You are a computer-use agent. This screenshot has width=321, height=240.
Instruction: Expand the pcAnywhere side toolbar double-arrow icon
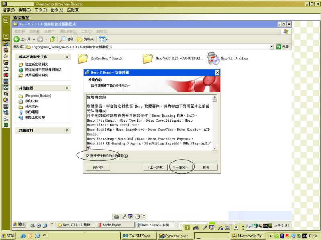6,20
